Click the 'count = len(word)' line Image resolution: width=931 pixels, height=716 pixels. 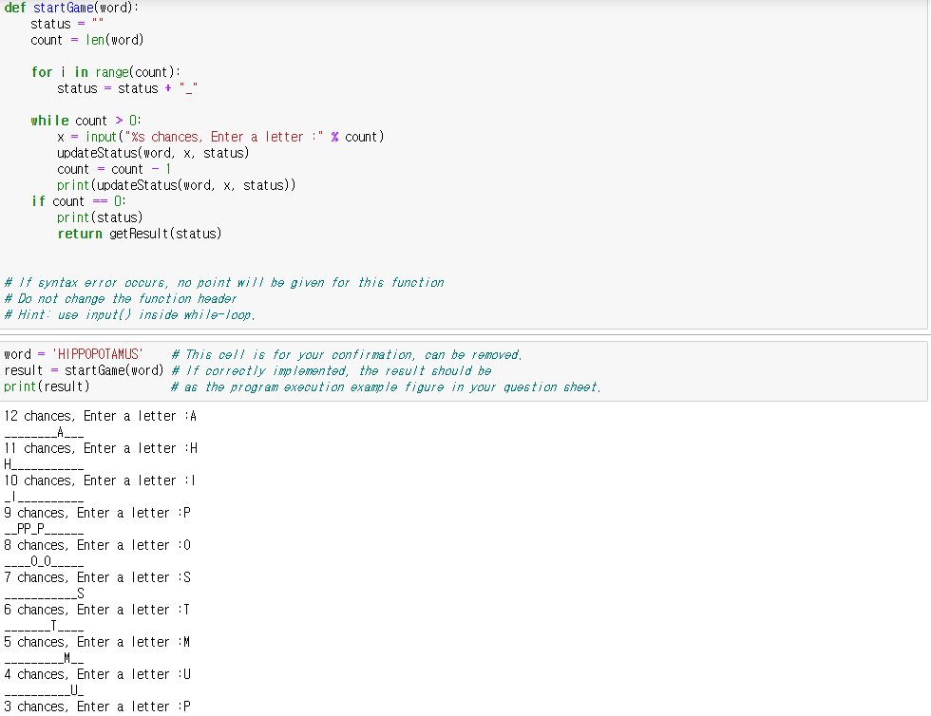point(87,40)
